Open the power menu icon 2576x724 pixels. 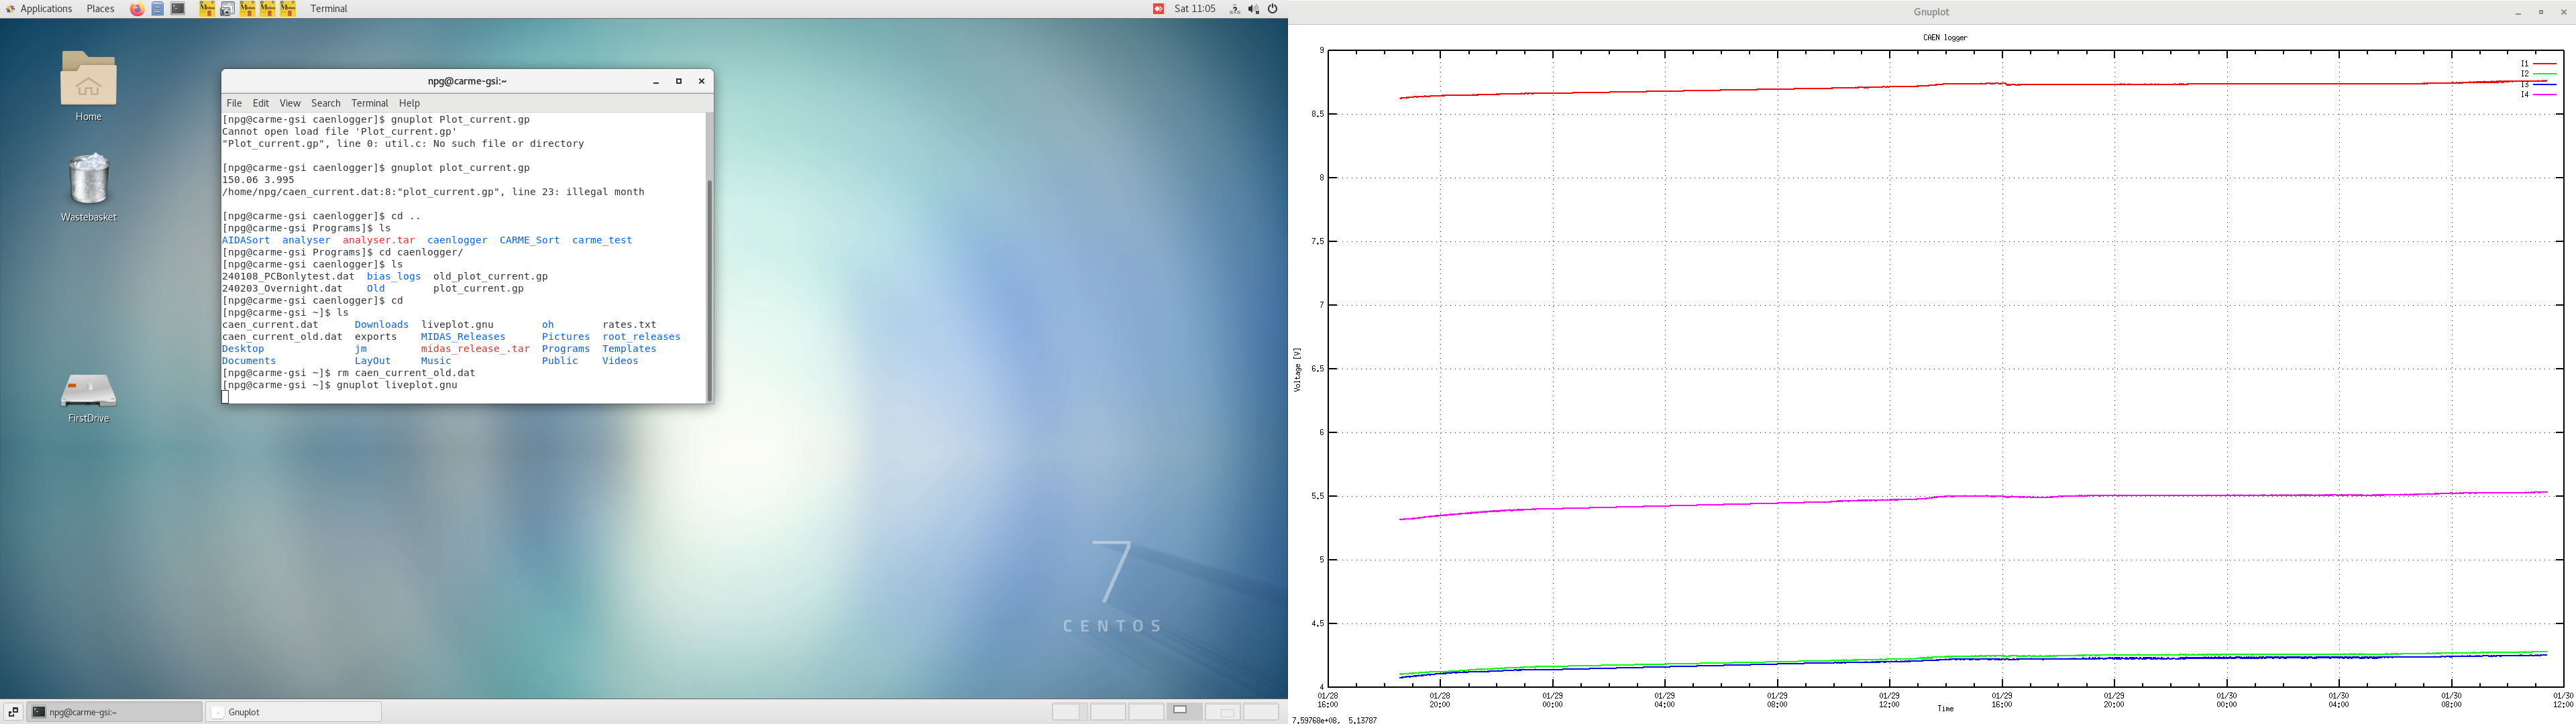pos(1273,9)
